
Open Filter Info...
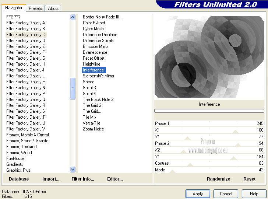click(x=83, y=179)
